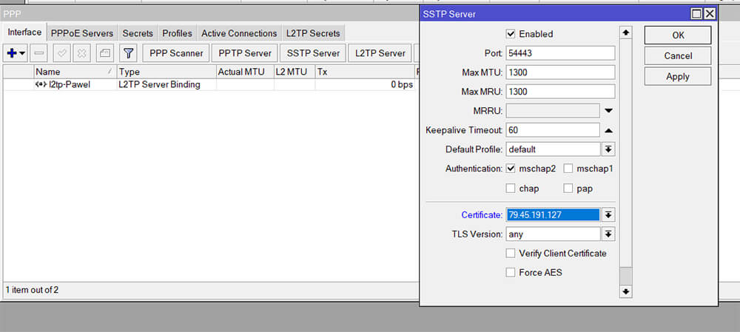
Task: Close the SSTP Server dialog
Action: point(710,14)
